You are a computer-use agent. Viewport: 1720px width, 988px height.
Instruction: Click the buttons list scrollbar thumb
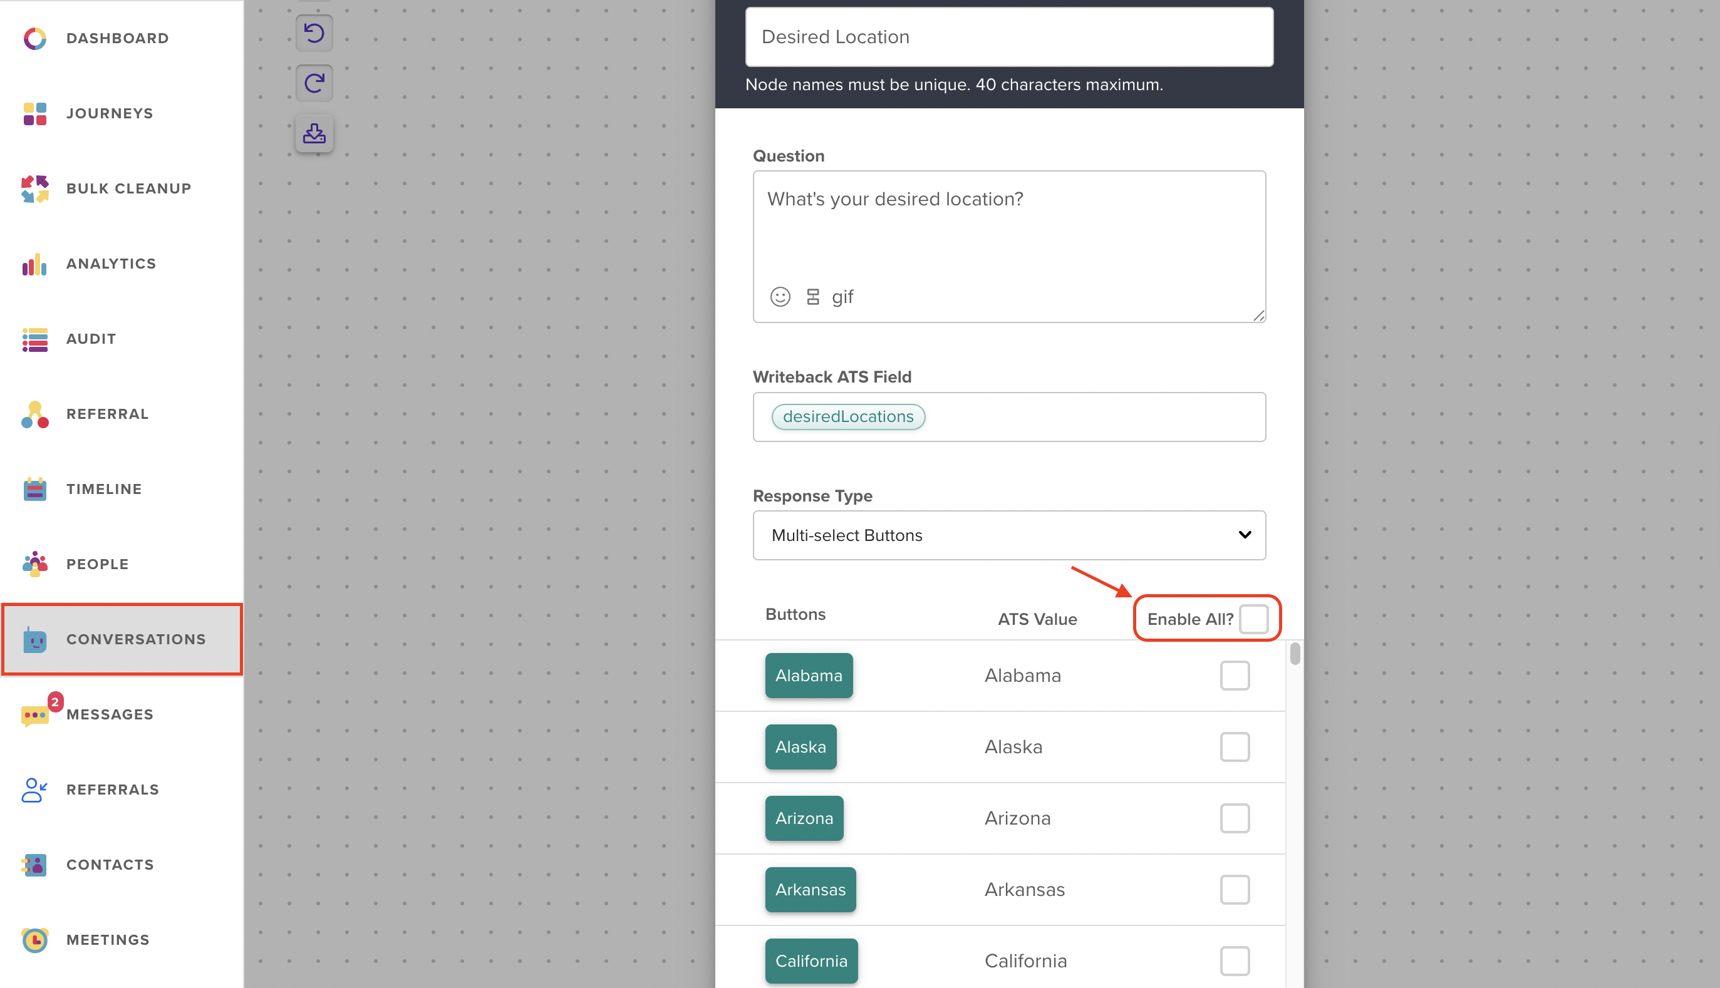click(1295, 654)
